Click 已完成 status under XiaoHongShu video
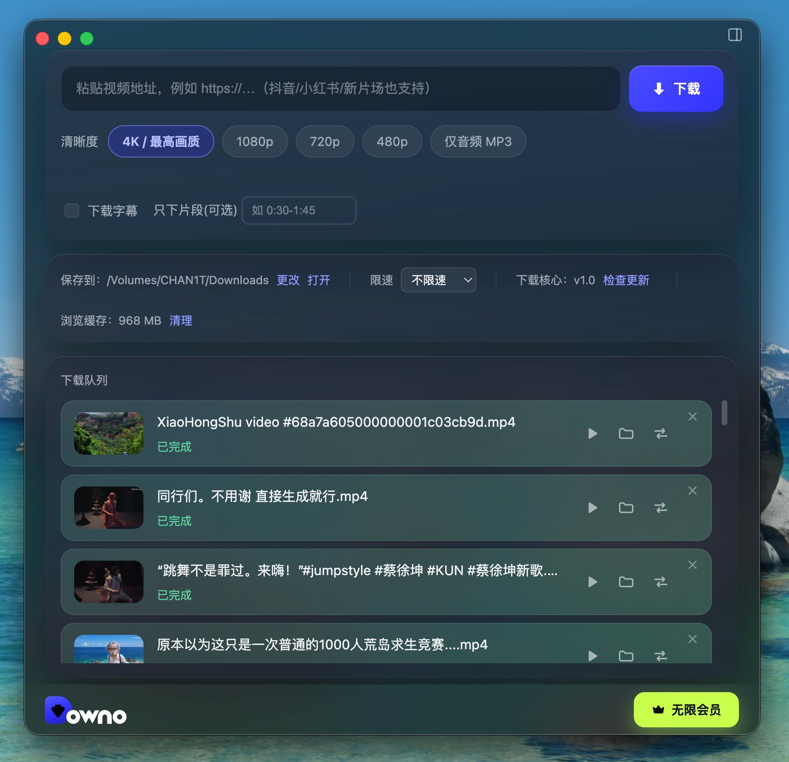The width and height of the screenshot is (789, 762). click(x=174, y=447)
